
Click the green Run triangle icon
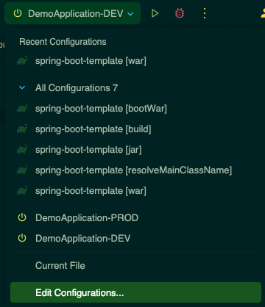point(155,13)
